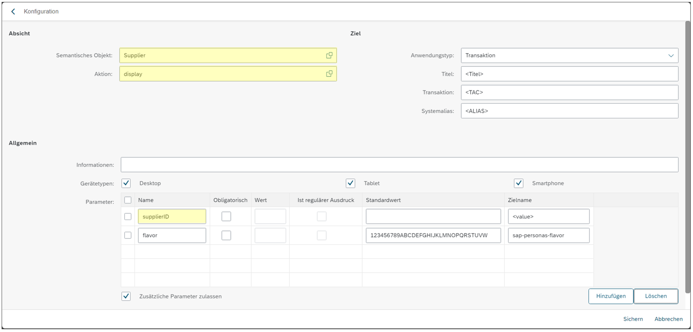Uncheck the Tablet device type
This screenshot has width=693, height=332.
(350, 183)
